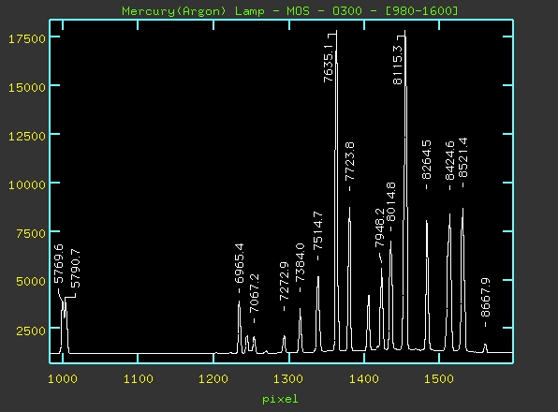Click the 8115.3 peak wavelength label
The image size is (558, 412).
click(397, 66)
